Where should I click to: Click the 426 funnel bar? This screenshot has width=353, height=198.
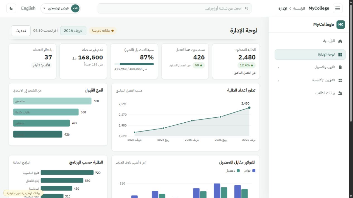pyautogui.click(x=38, y=134)
